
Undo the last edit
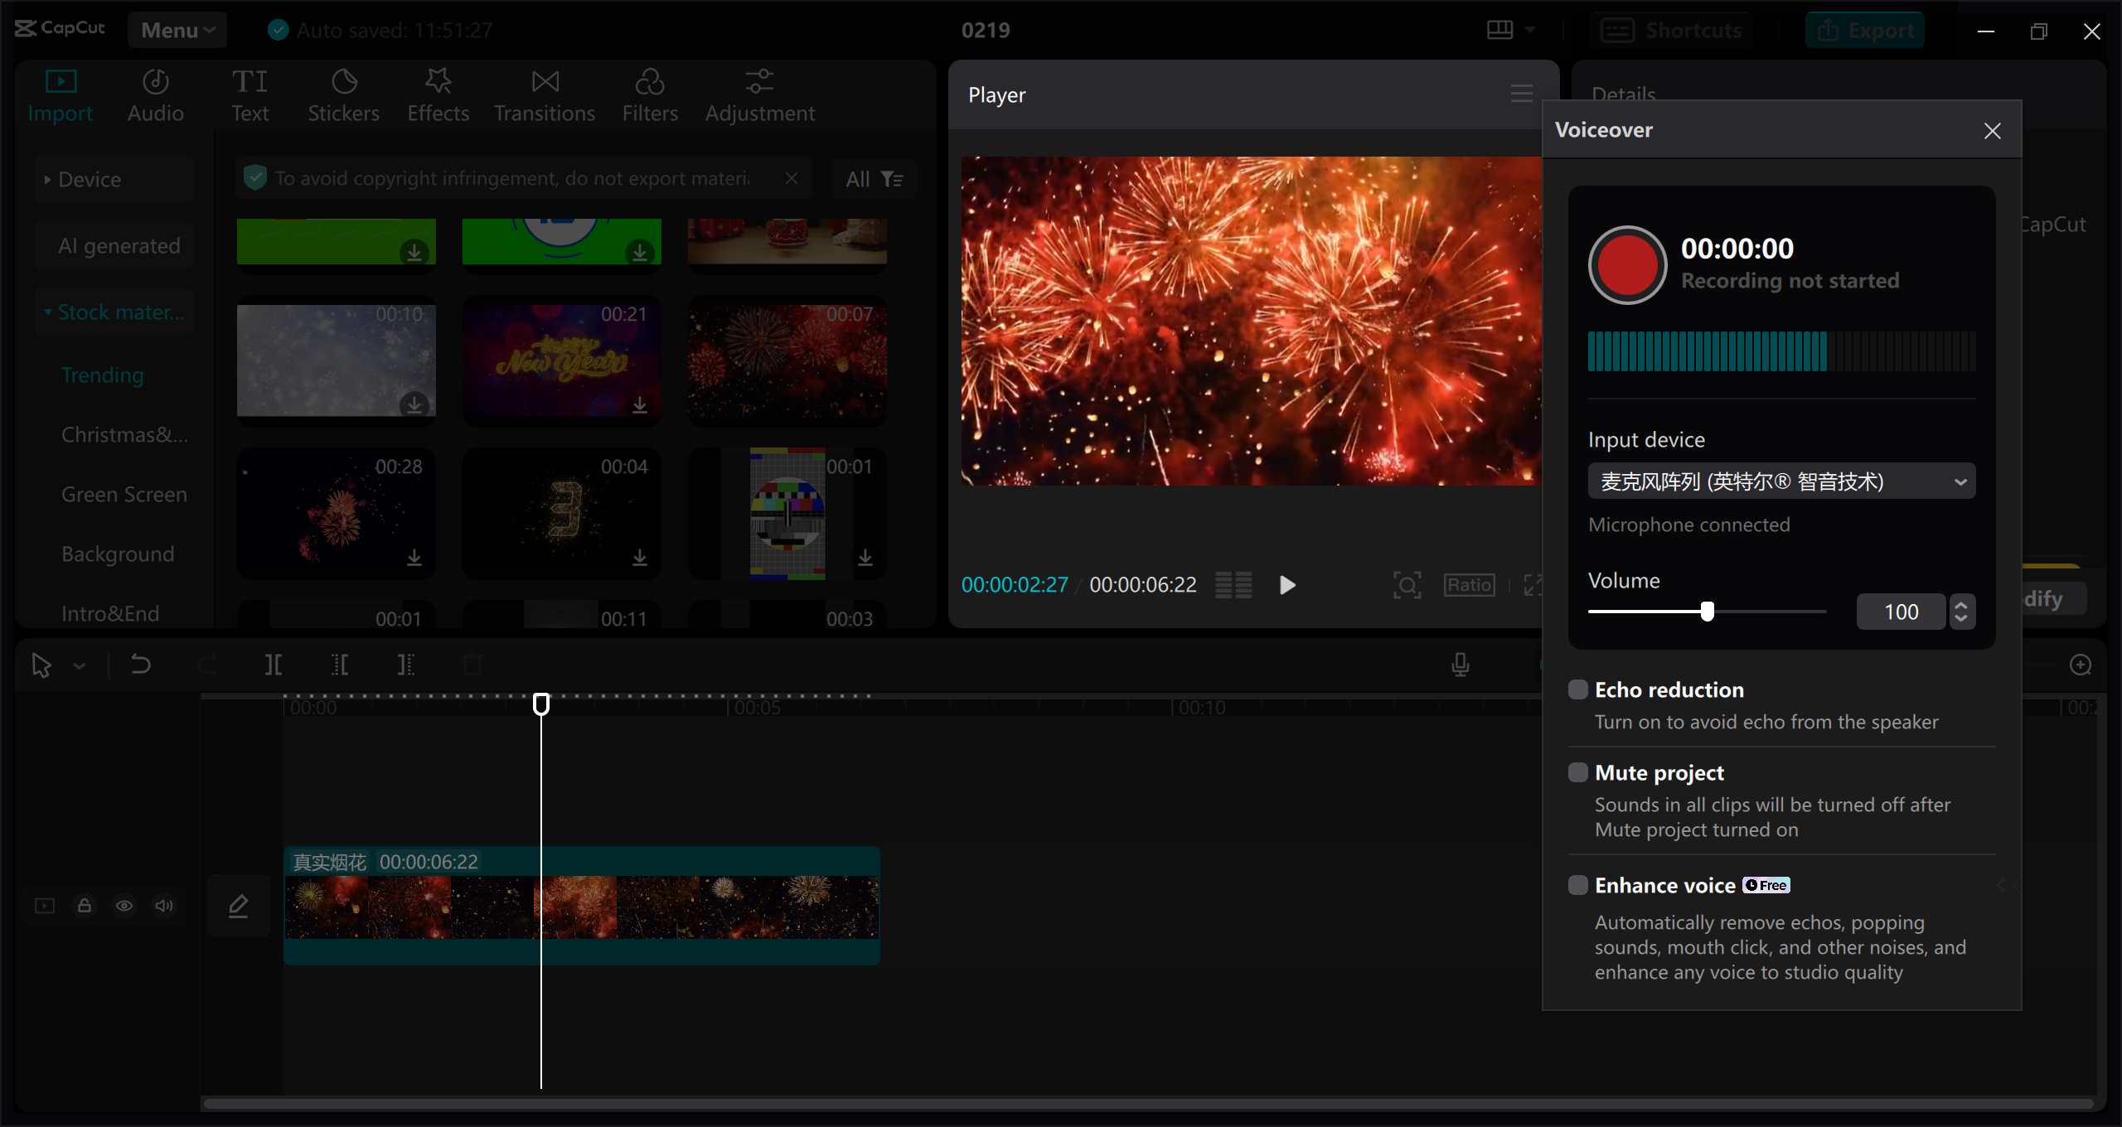tap(140, 664)
